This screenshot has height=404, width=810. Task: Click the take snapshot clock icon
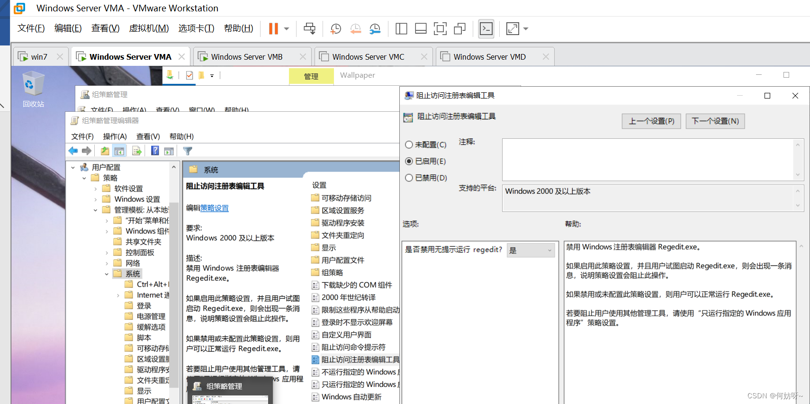coord(335,29)
